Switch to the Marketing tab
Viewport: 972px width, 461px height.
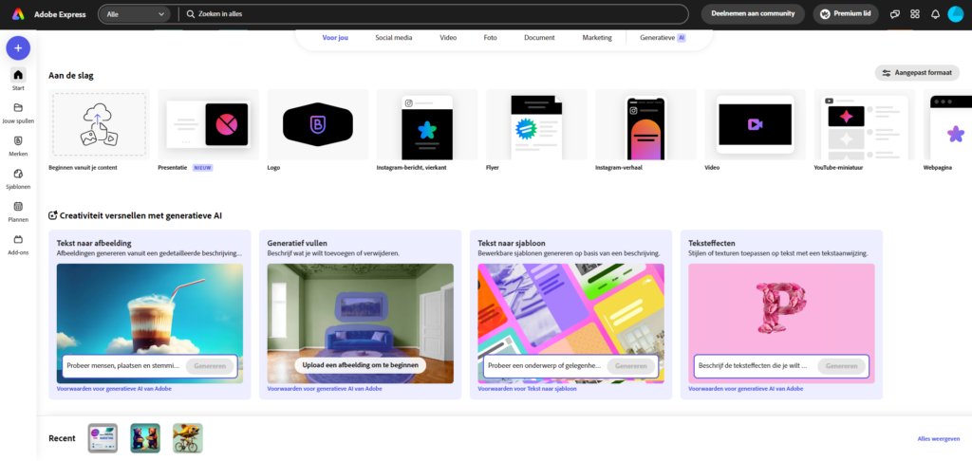point(597,38)
